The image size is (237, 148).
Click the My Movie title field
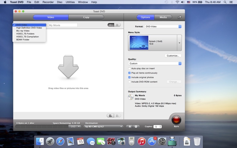(63, 25)
